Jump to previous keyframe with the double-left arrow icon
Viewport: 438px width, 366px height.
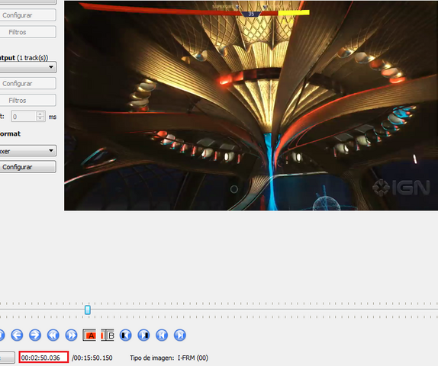pos(53,335)
